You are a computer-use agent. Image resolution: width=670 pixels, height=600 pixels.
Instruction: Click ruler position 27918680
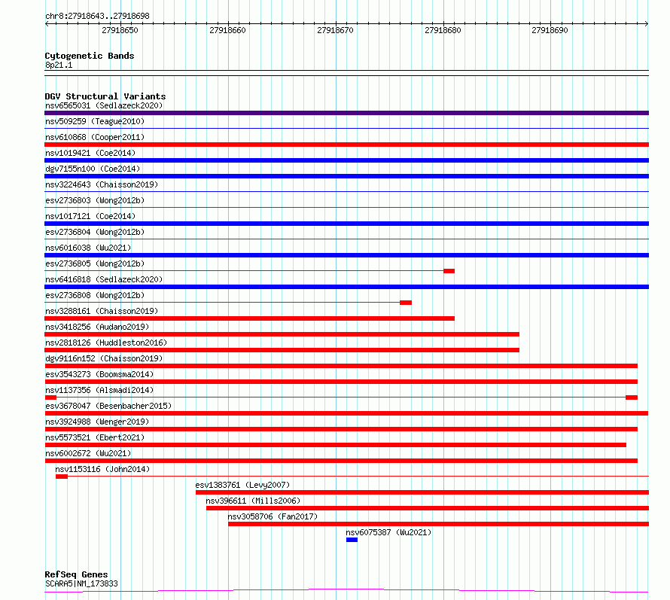pos(443,30)
